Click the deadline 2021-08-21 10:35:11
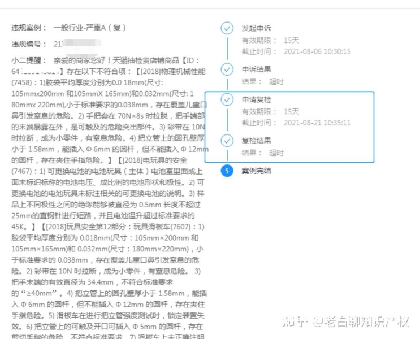The width and height of the screenshot is (420, 339). [x=317, y=123]
